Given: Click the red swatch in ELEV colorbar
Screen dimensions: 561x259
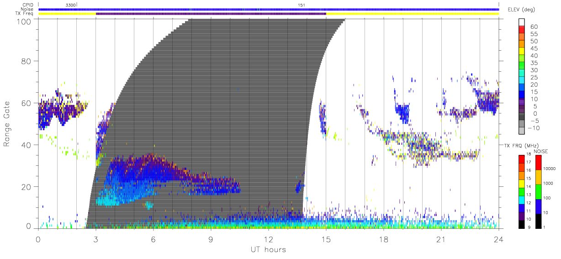Looking at the screenshot, I should 522,30.
